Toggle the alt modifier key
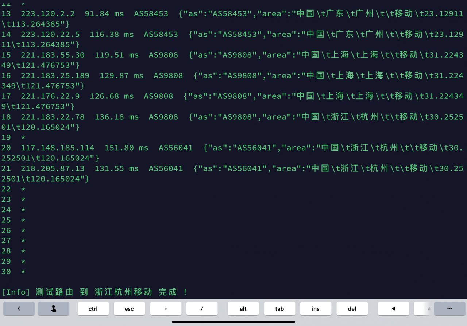This screenshot has height=326, width=467. (243, 308)
